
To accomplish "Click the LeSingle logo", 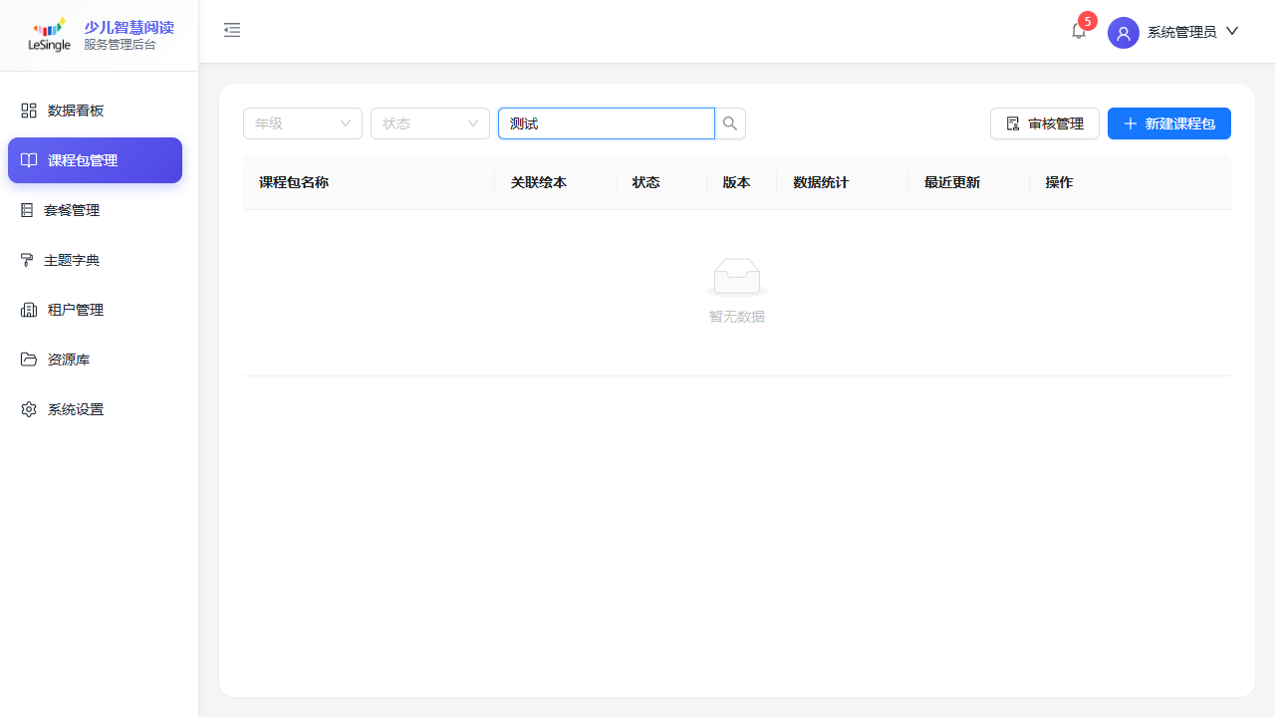I will pos(50,35).
